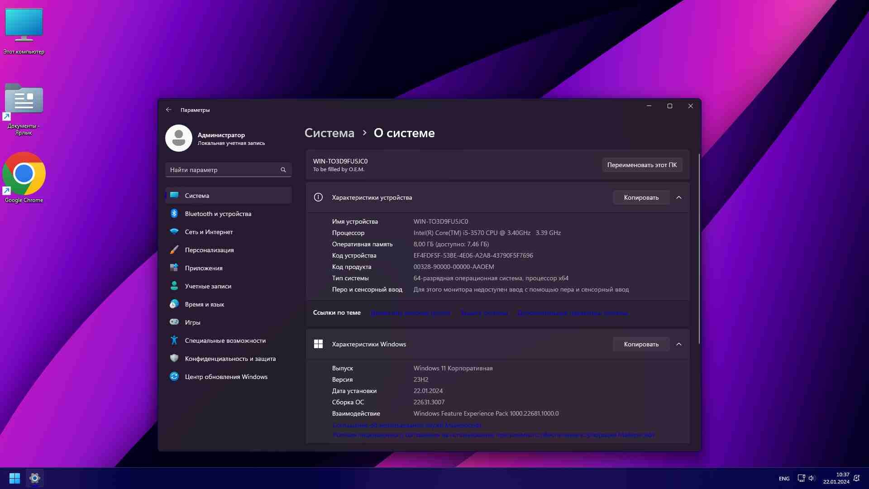Open Дополнительные параметры системы link
Image resolution: width=869 pixels, height=489 pixels.
coord(573,313)
